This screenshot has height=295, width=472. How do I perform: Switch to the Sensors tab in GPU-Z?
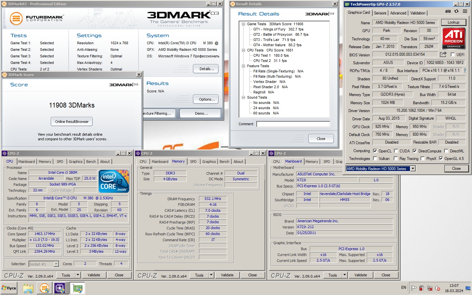[x=380, y=13]
